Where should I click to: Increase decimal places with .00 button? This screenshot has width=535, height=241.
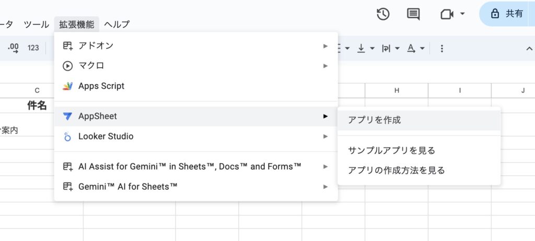click(13, 48)
